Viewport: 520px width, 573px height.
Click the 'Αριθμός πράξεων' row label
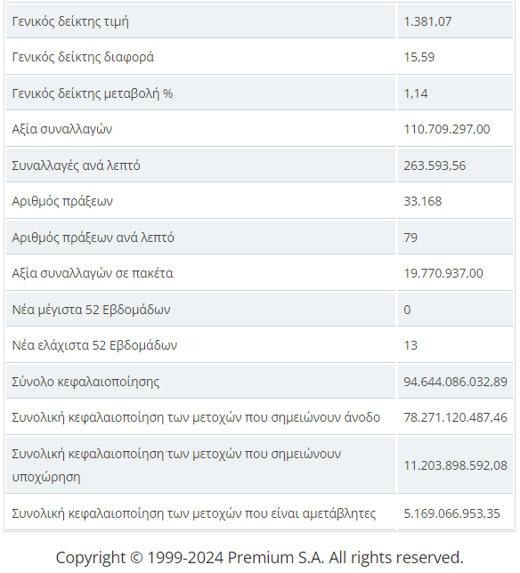(62, 201)
